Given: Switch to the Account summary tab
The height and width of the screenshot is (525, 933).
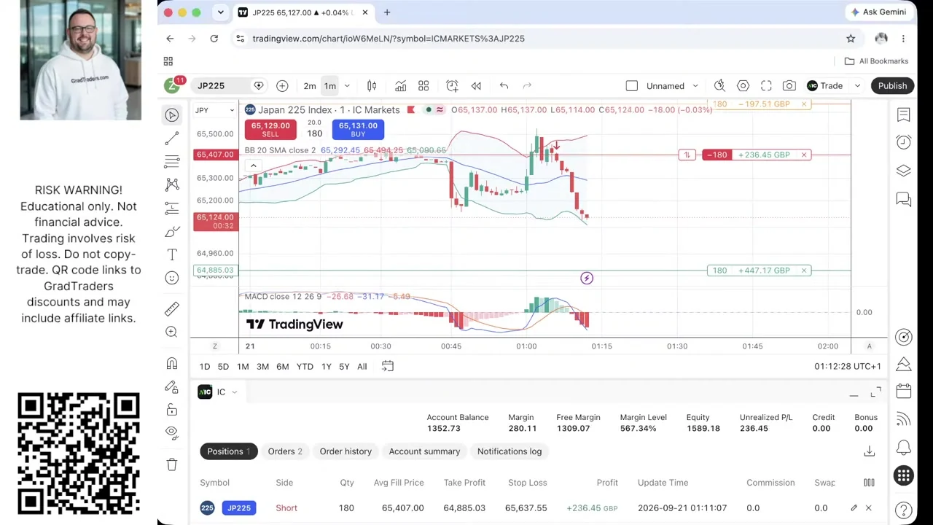Looking at the screenshot, I should 424,451.
